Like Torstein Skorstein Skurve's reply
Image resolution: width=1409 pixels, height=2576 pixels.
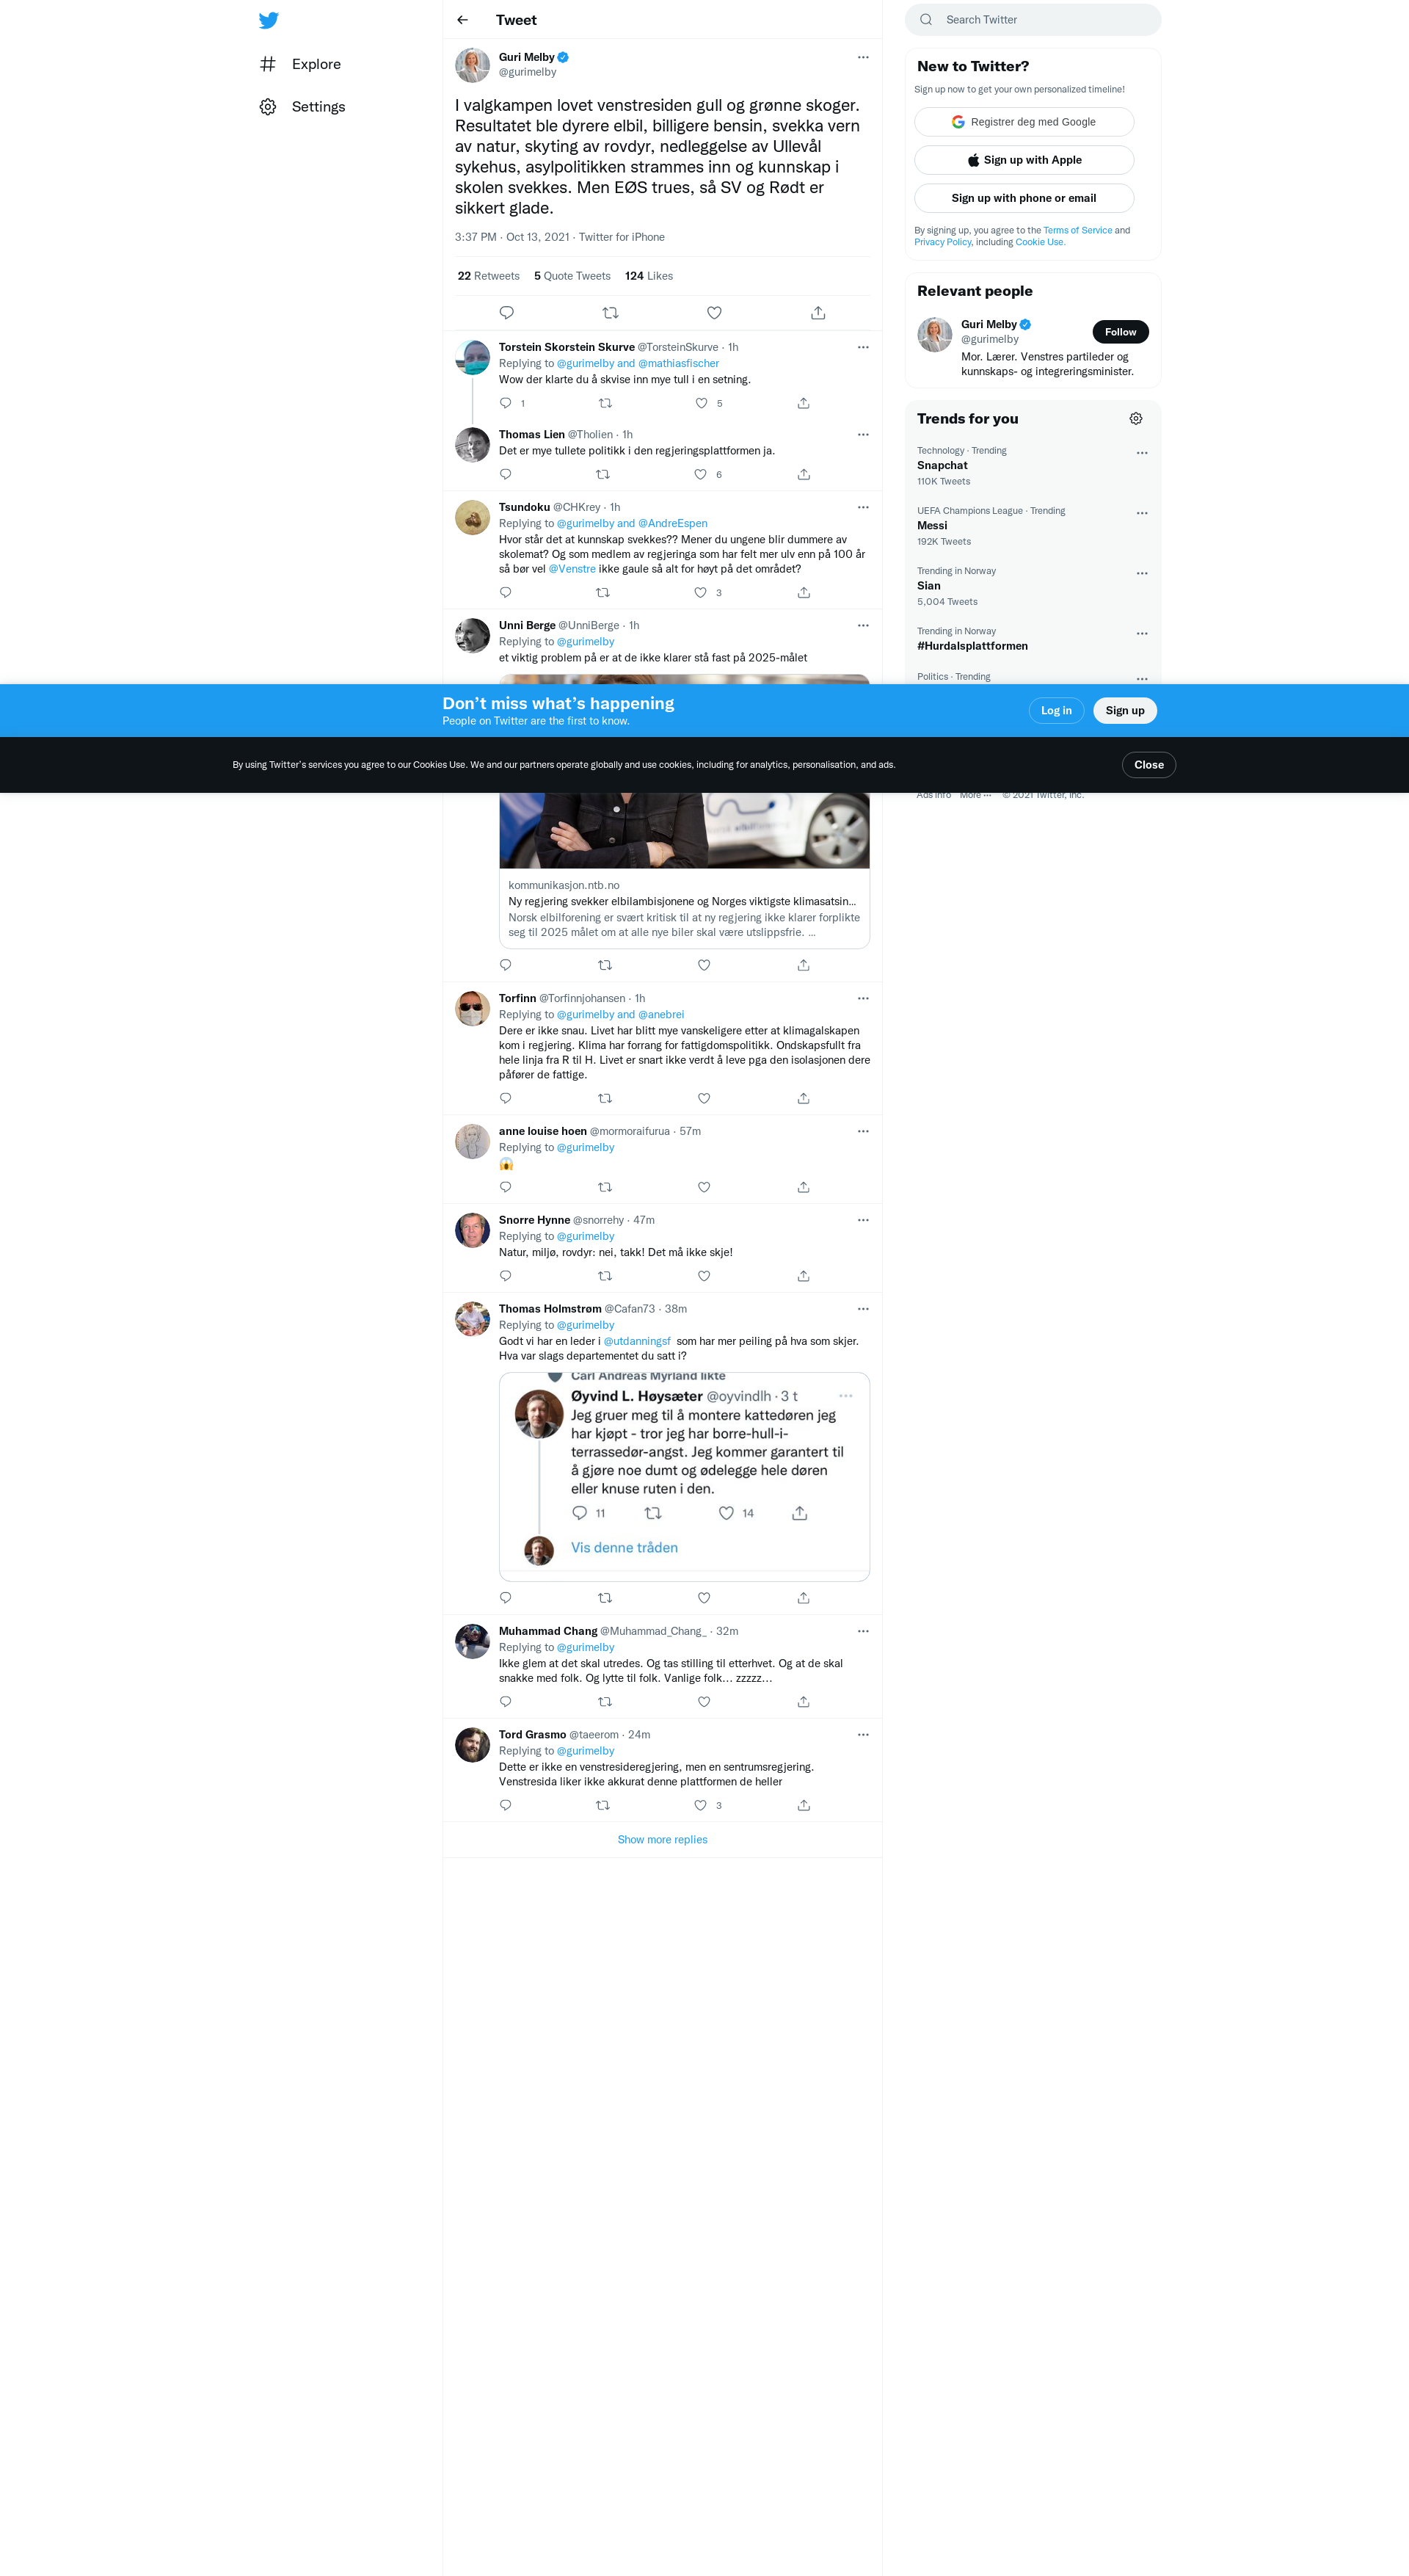(x=701, y=403)
